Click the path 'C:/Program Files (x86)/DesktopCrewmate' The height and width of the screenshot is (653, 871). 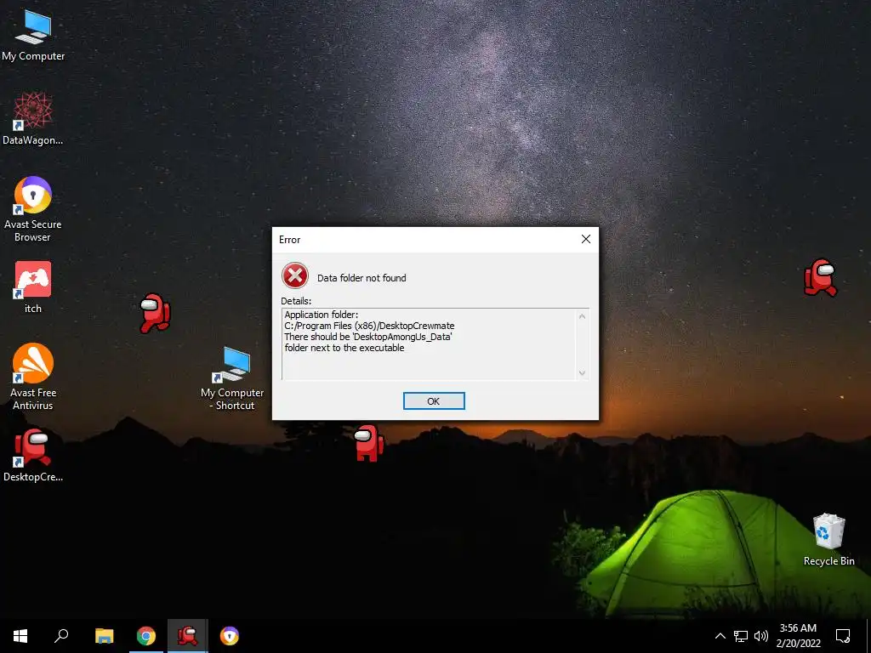point(369,326)
